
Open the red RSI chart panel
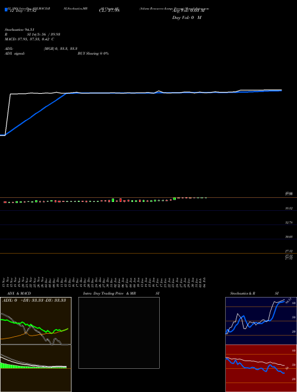pyautogui.click(x=261, y=368)
